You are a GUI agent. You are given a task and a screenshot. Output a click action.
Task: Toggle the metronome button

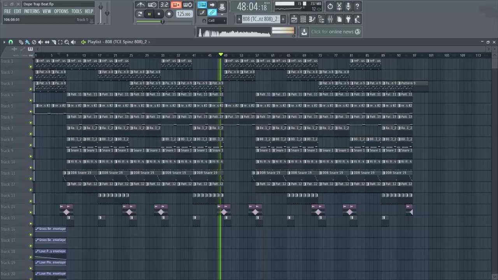coord(140,5)
